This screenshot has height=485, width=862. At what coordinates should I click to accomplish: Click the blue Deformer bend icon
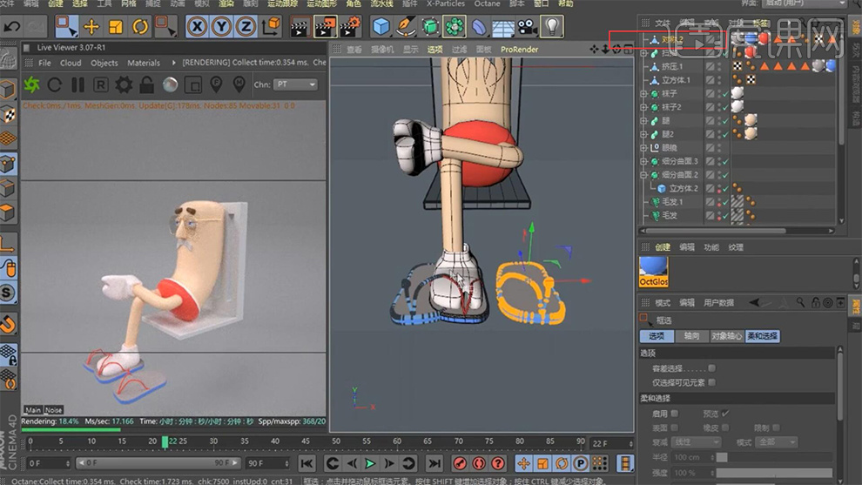479,26
